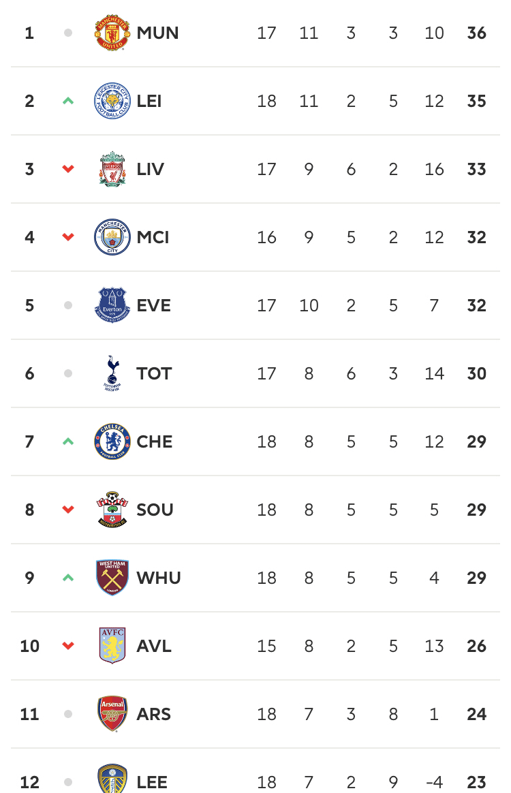
Task: Select the Liverpool club crest
Action: (x=112, y=169)
